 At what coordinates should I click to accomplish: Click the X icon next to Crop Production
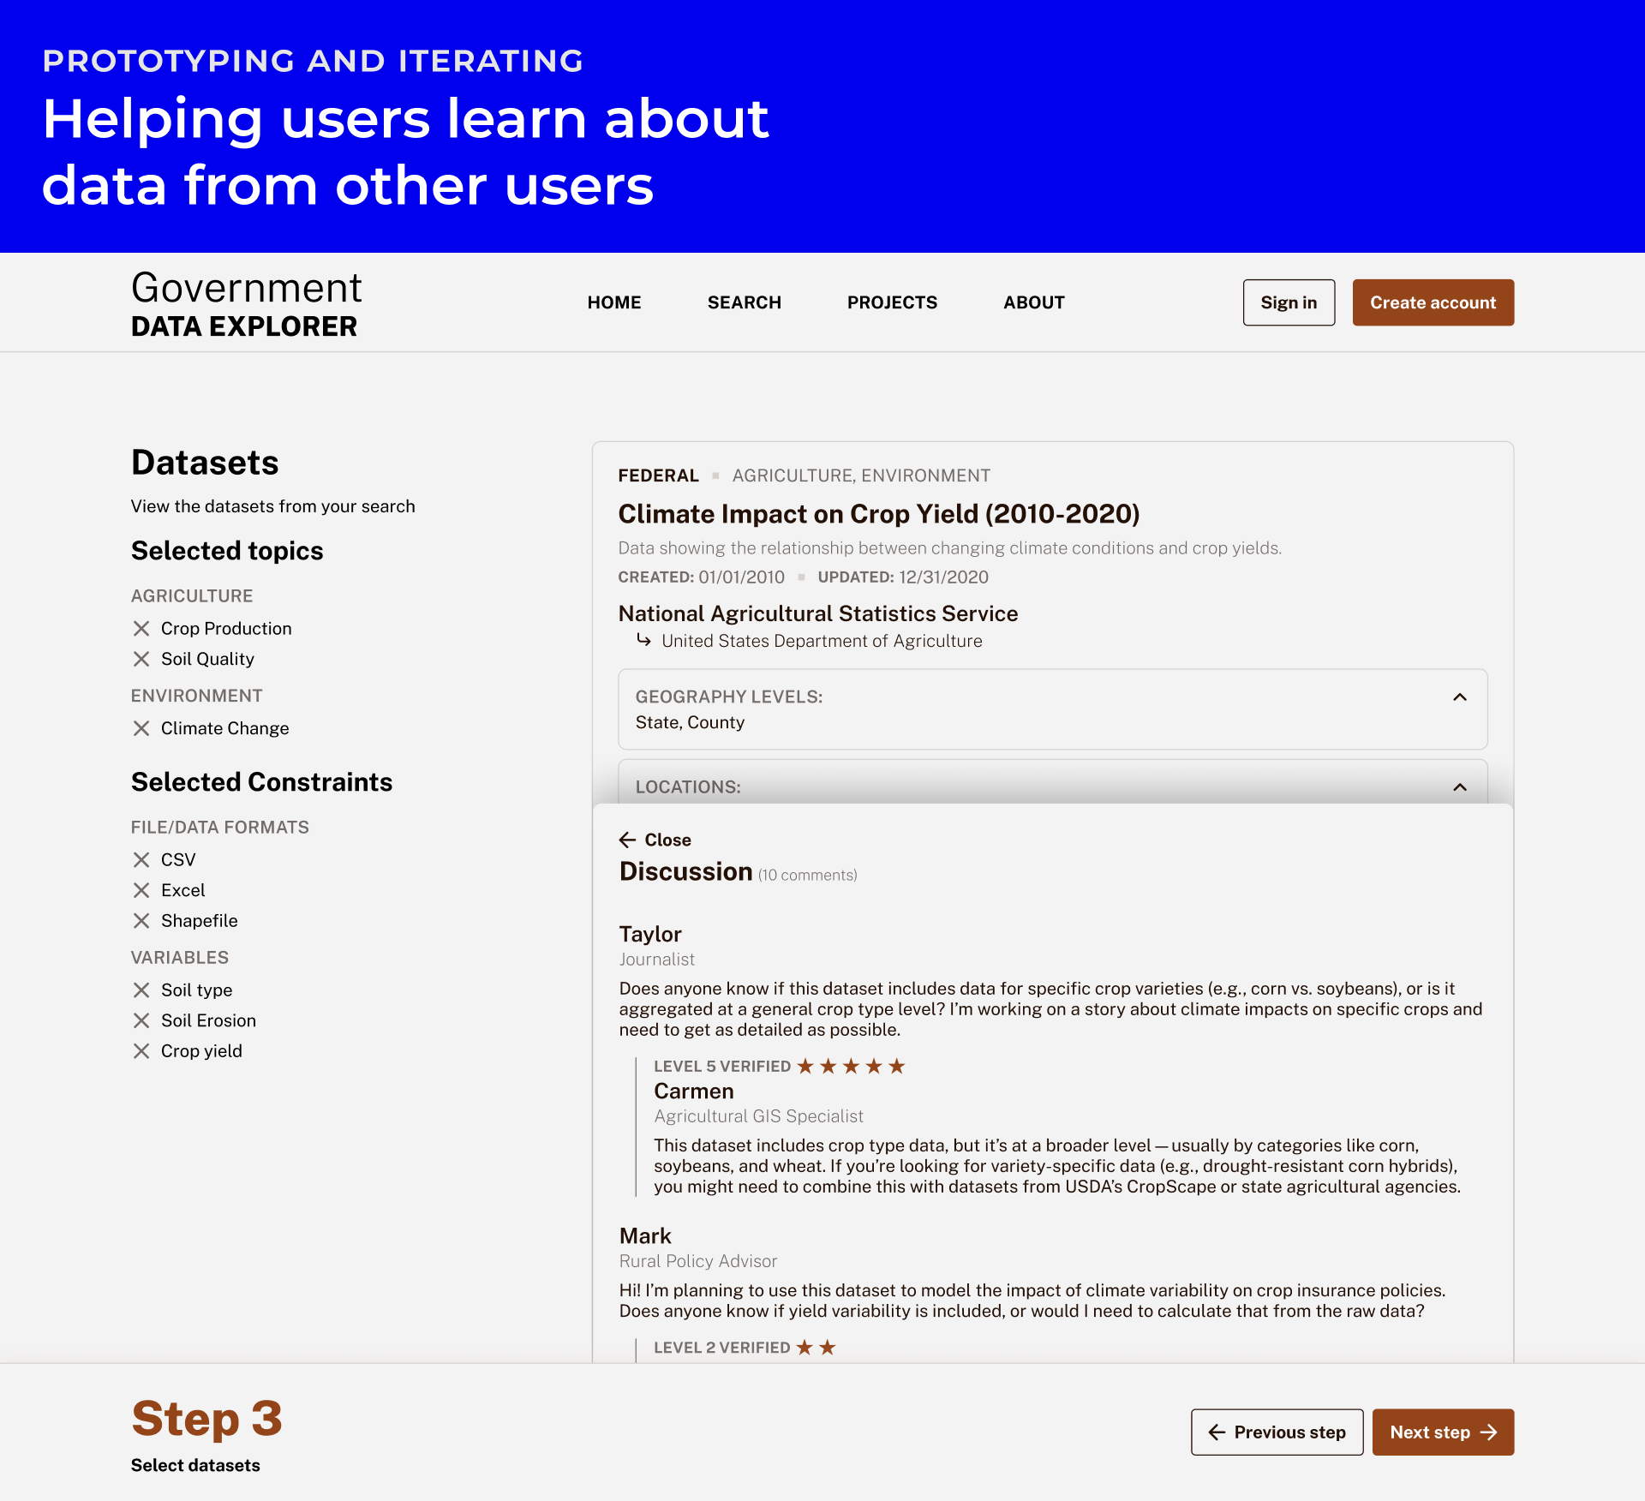[139, 627]
